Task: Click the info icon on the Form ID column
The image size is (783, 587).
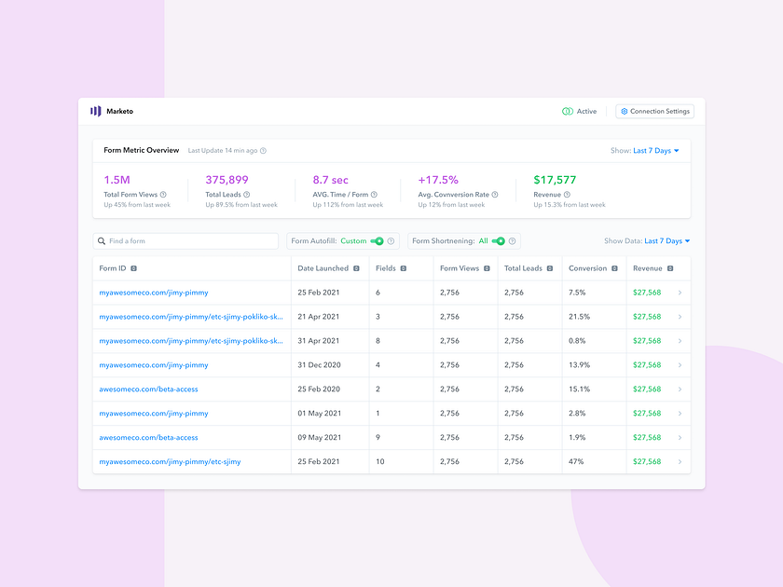Action: [x=133, y=268]
